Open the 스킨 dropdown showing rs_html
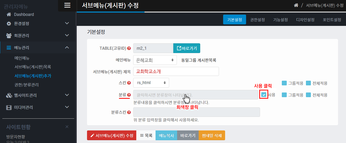This screenshot has width=346, height=143. (x=151, y=83)
